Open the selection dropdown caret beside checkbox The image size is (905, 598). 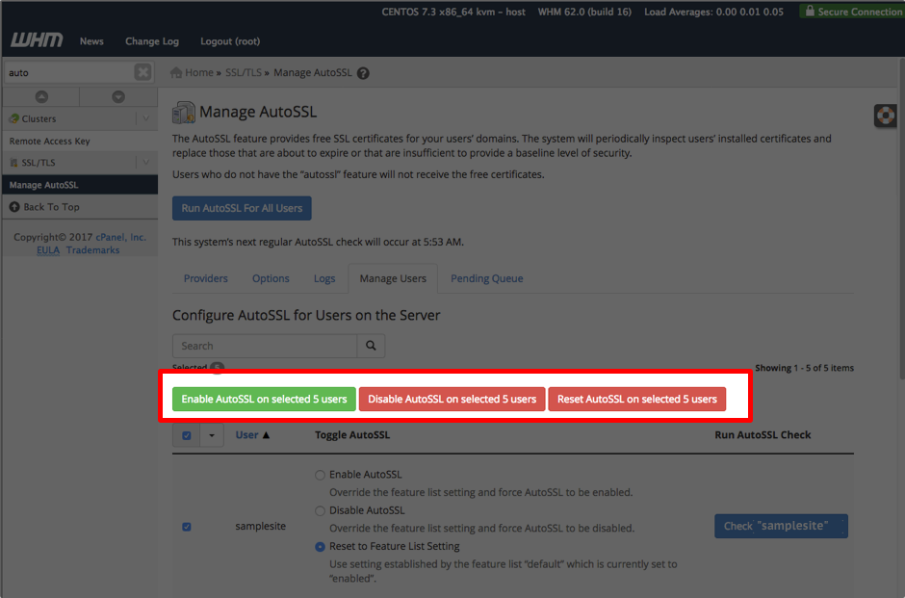212,435
